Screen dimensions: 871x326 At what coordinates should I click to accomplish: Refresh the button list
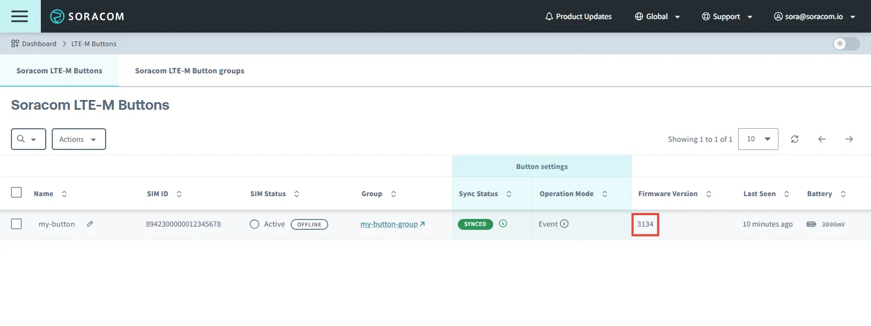(x=795, y=139)
